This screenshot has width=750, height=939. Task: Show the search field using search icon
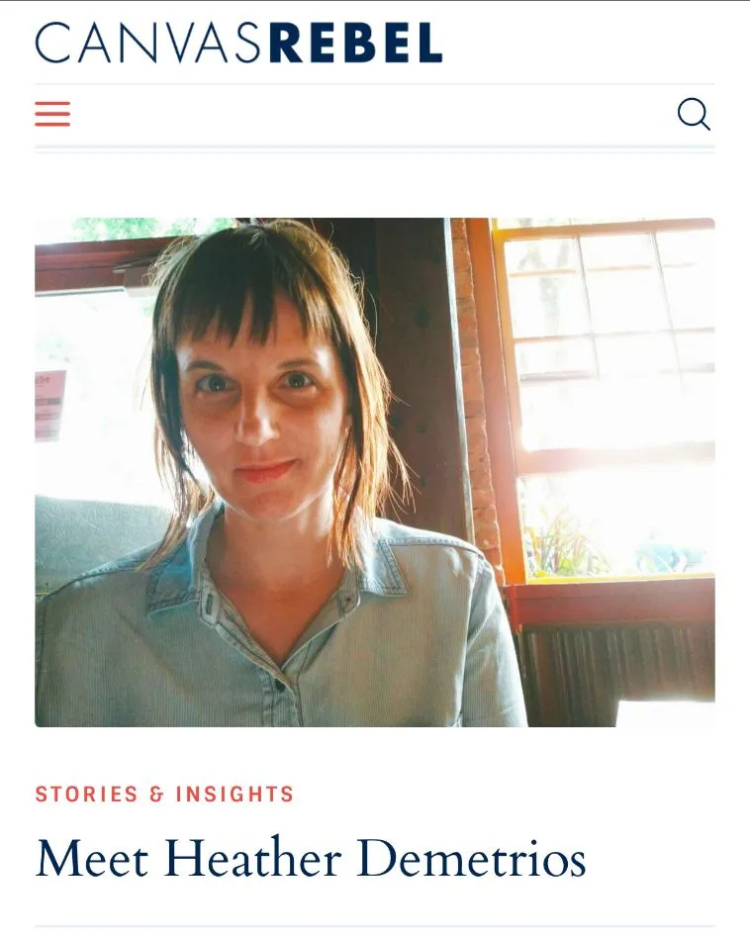pyautogui.click(x=694, y=114)
